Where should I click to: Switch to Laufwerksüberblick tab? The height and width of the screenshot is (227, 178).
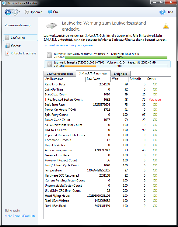(60, 74)
